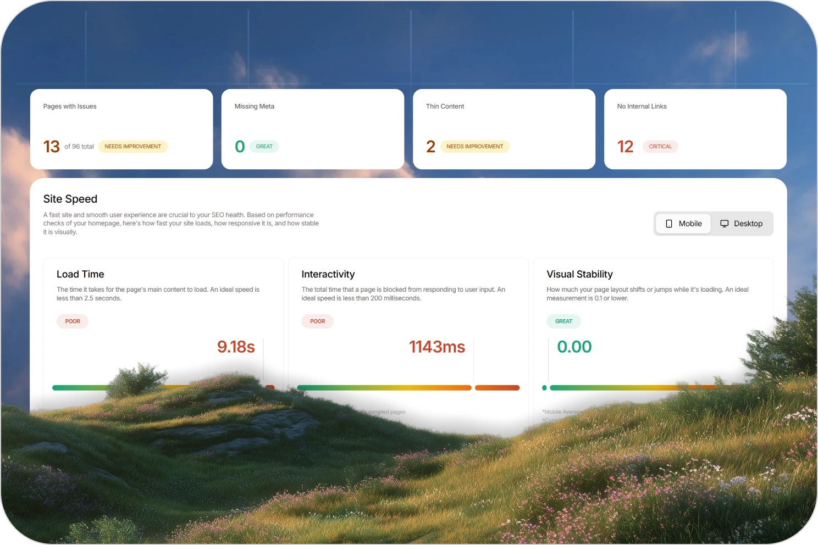
Task: Click the GREAT badge in Visual Stability card
Action: tap(563, 321)
